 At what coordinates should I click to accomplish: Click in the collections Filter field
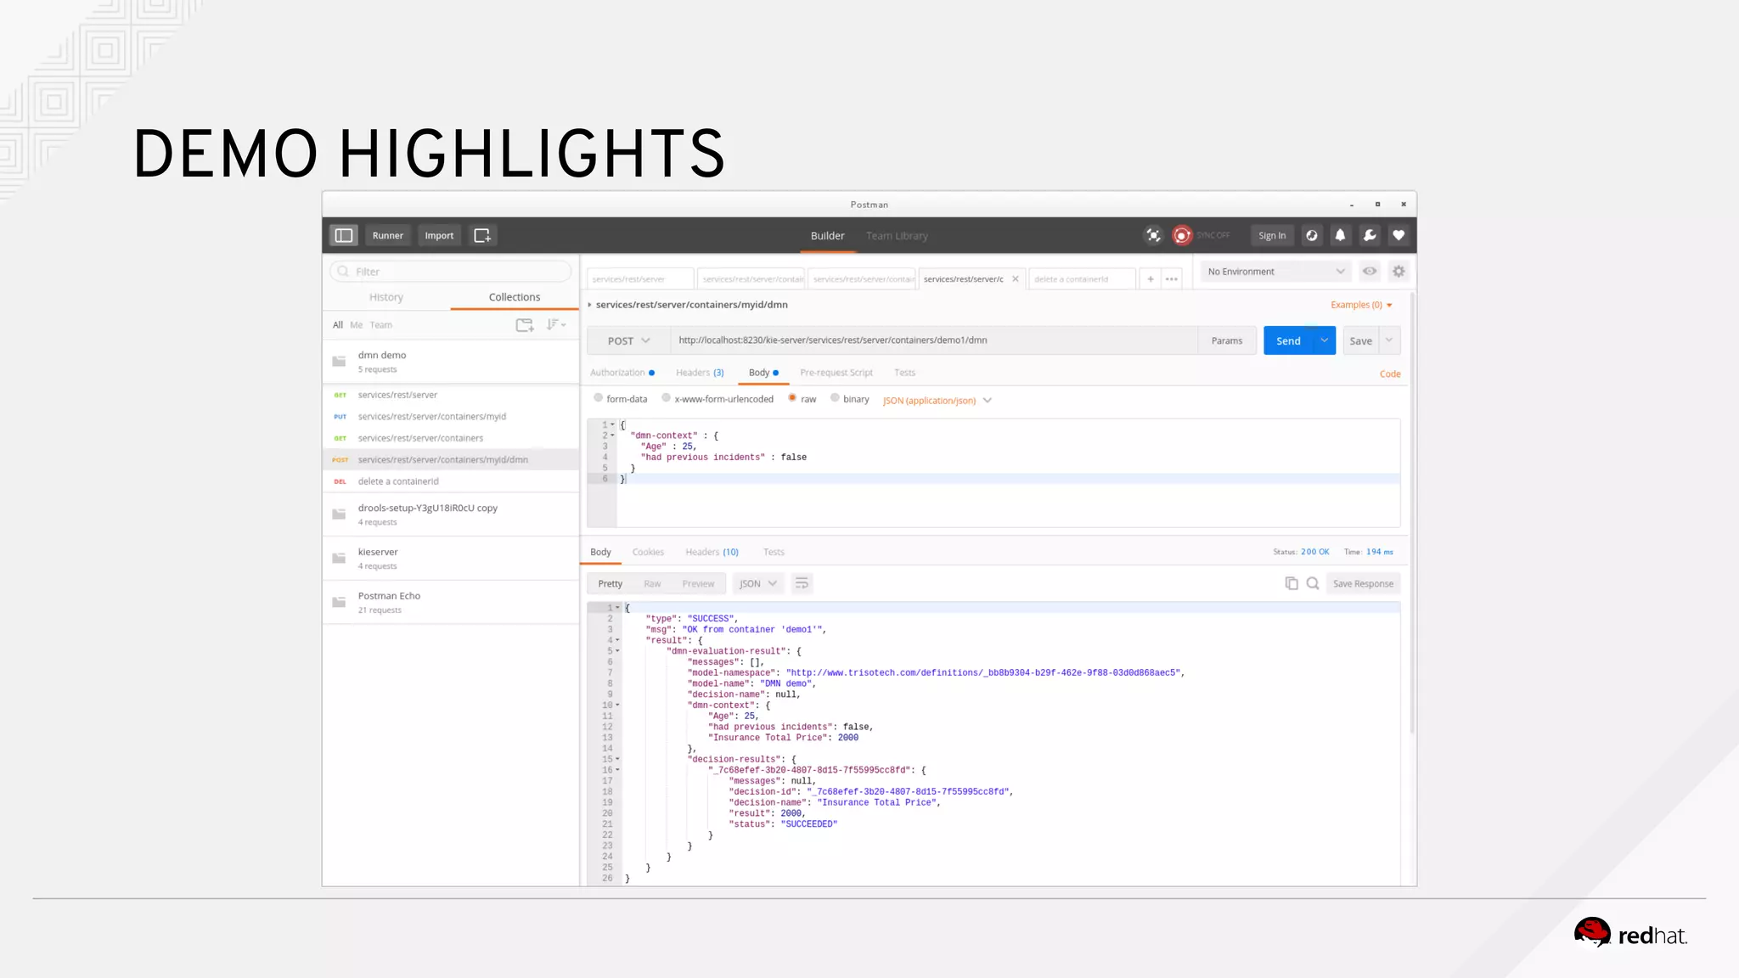(x=451, y=272)
